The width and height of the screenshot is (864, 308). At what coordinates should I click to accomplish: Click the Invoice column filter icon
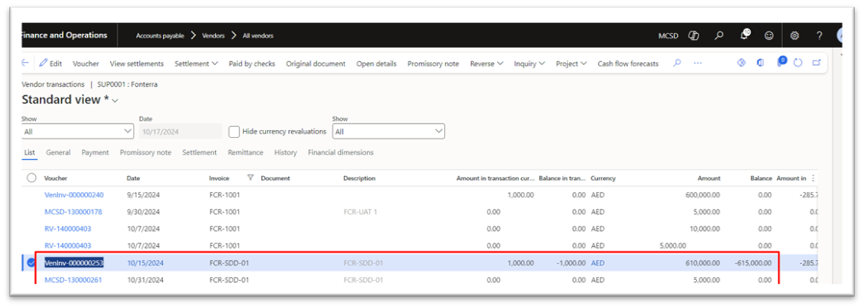tap(251, 178)
